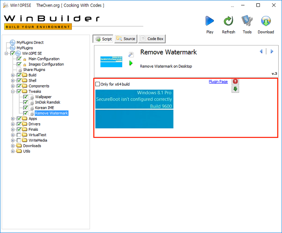This screenshot has height=233, width=282.
Task: Expand the Build folder node
Action: click(13, 75)
